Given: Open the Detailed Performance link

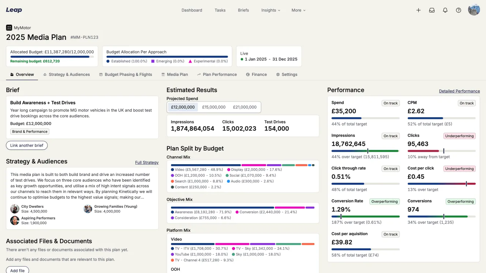Looking at the screenshot, I should coord(459,91).
